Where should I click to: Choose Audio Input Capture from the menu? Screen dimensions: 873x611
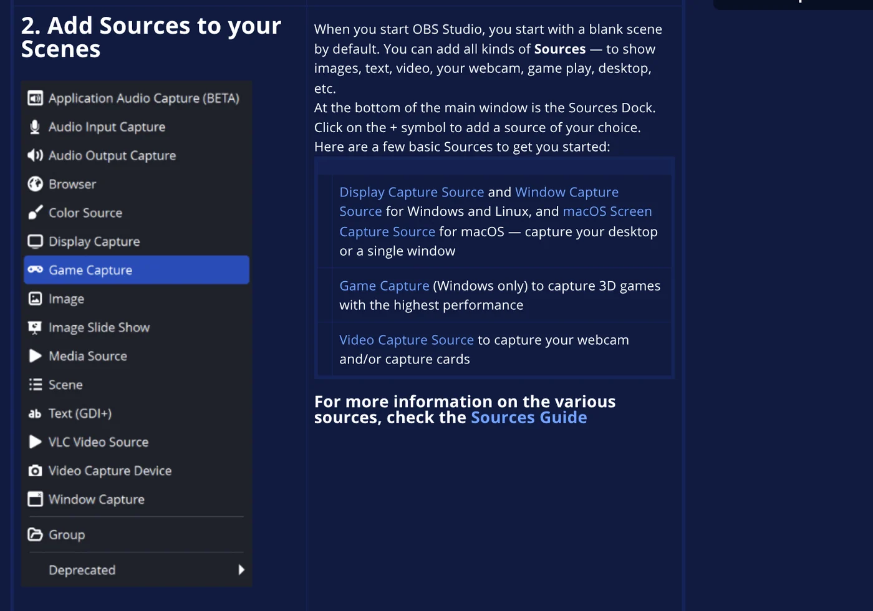point(137,127)
